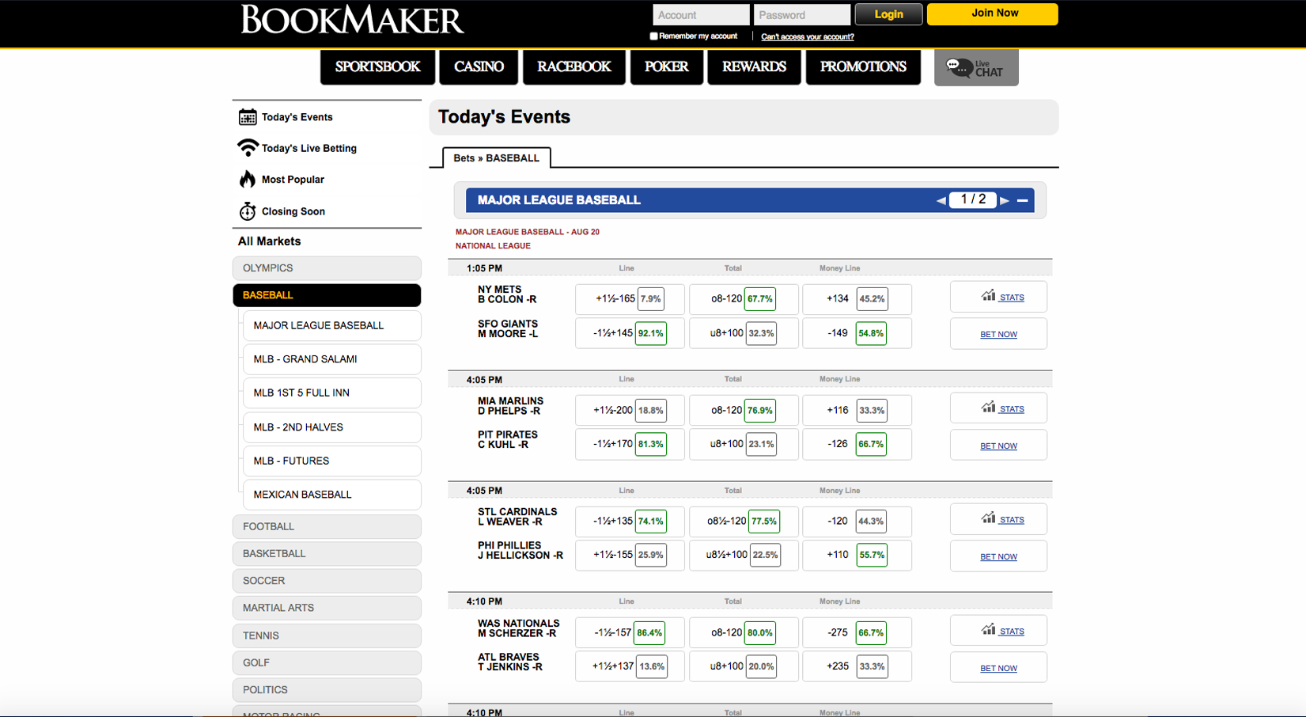The image size is (1306, 717).
Task: Click the Today's Events calendar icon
Action: 248,117
